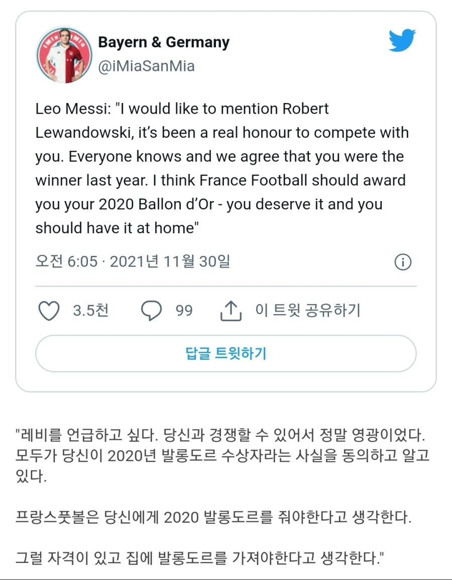Viewport: 452px width, 580px height.
Task: Open the Bayern & Germany profile avatar
Action: 64,54
